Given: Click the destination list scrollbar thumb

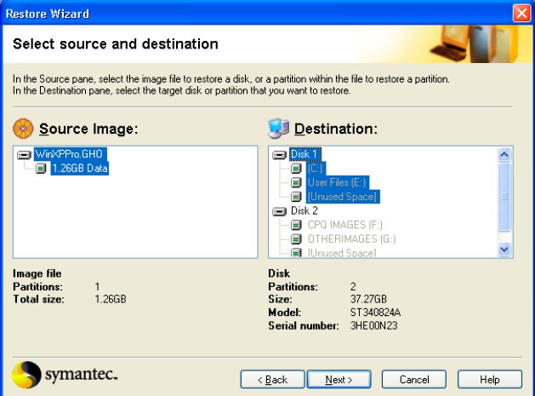Looking at the screenshot, I should (x=504, y=197).
